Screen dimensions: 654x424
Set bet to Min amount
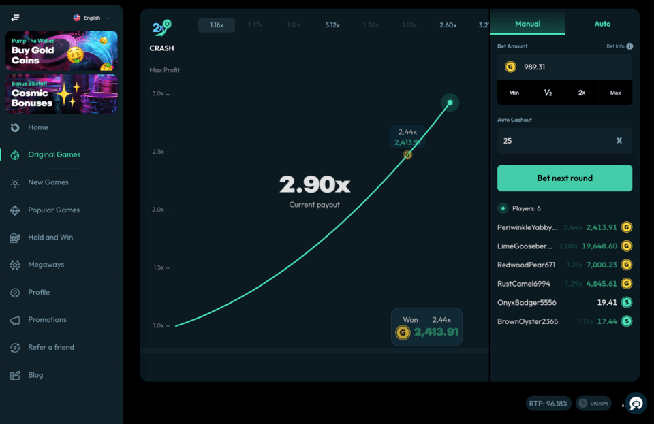point(514,93)
